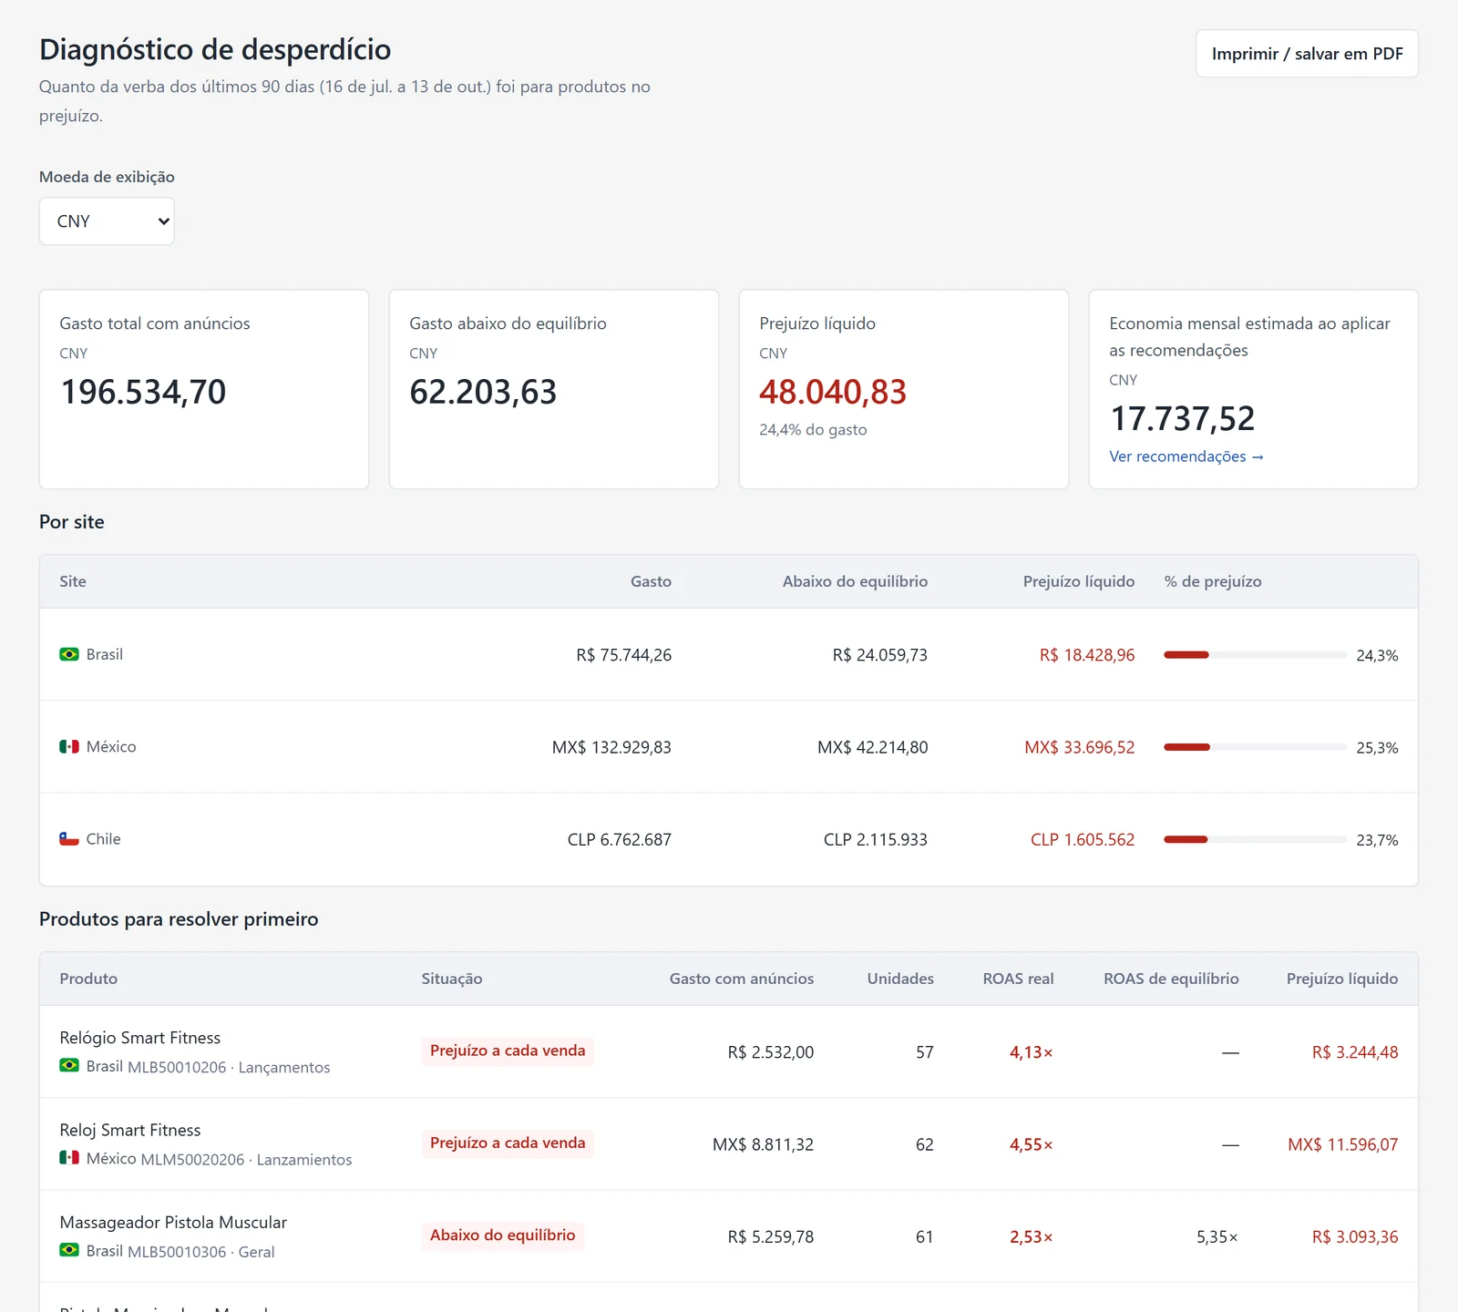Click ROAS de equilíbrio column header

click(x=1171, y=979)
